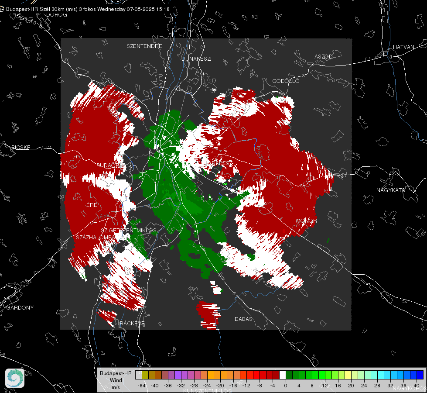Click the BUDAÖRS label

click(x=109, y=165)
